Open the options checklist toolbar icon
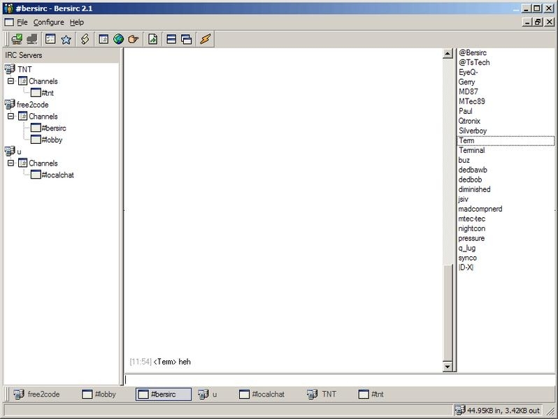 pyautogui.click(x=50, y=39)
